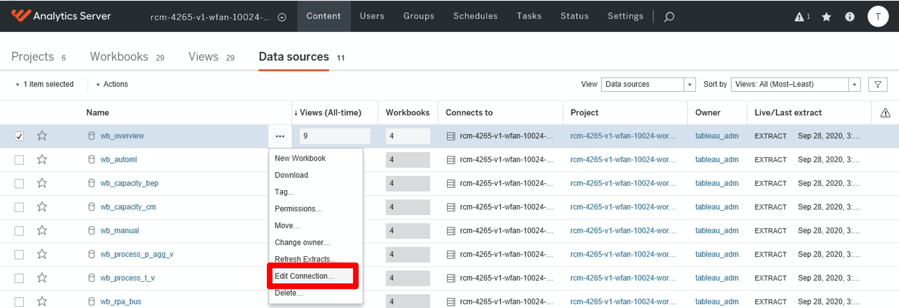Check the wb_manual row checkbox
Image resolution: width=899 pixels, height=308 pixels.
click(x=19, y=231)
